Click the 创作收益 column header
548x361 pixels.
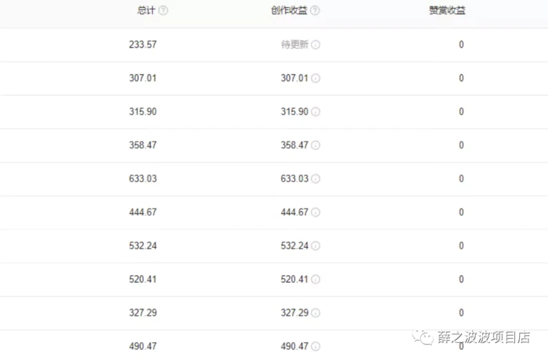point(289,11)
